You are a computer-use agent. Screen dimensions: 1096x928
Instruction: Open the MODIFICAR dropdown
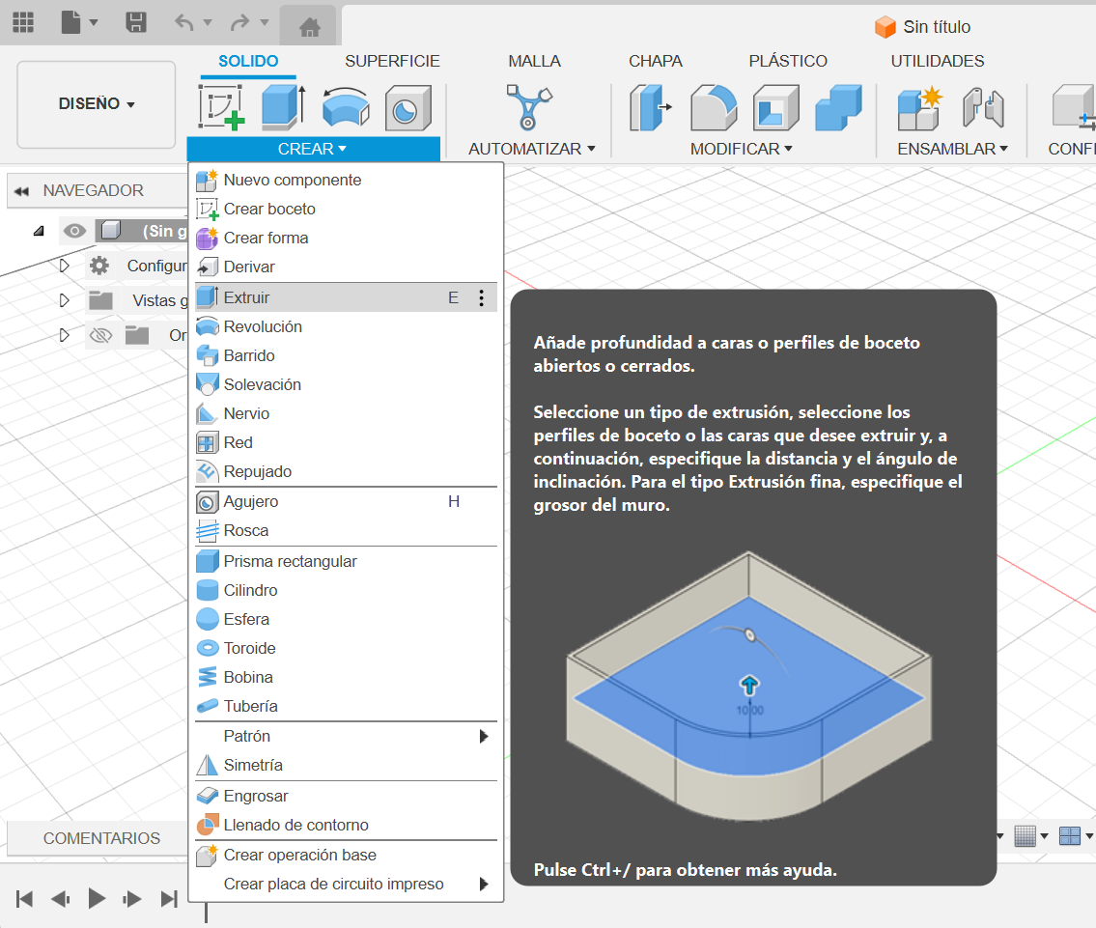pos(741,149)
